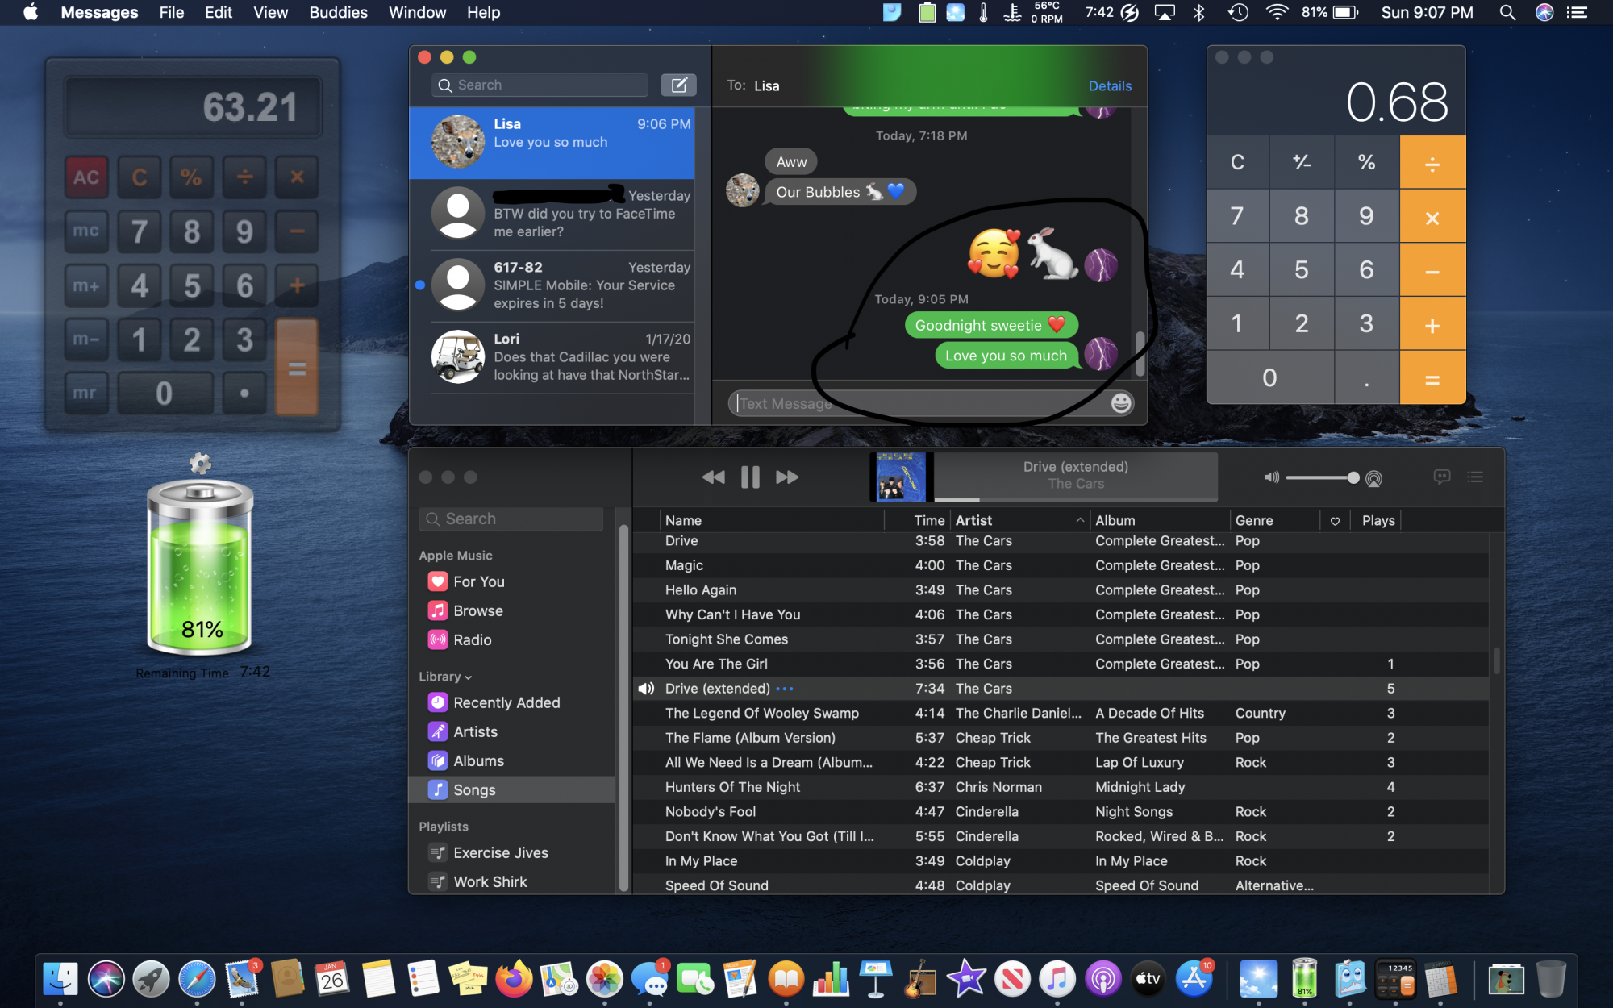Click the Music Search field
This screenshot has height=1008, width=1613.
point(511,519)
